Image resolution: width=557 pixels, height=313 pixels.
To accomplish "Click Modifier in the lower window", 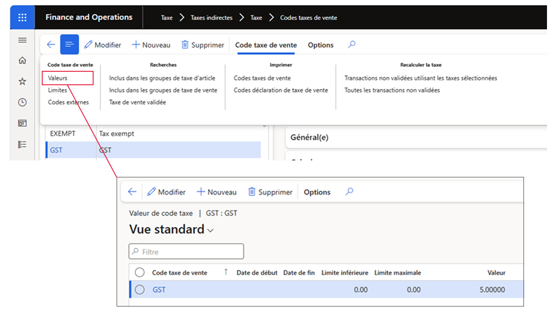I will [x=167, y=192].
